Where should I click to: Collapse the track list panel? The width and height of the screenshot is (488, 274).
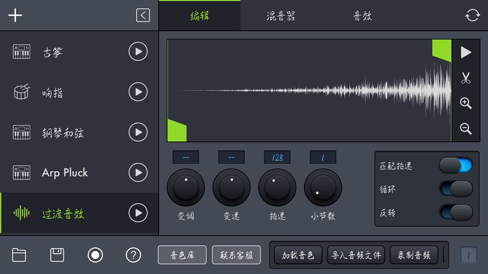pos(143,15)
